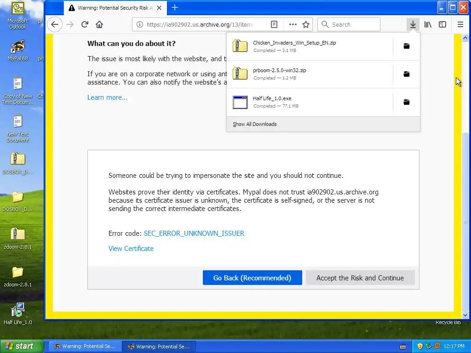Open the Windows start menu
The height and width of the screenshot is (353, 471).
(22, 346)
